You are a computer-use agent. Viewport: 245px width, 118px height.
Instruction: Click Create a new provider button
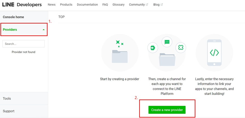tap(167, 110)
